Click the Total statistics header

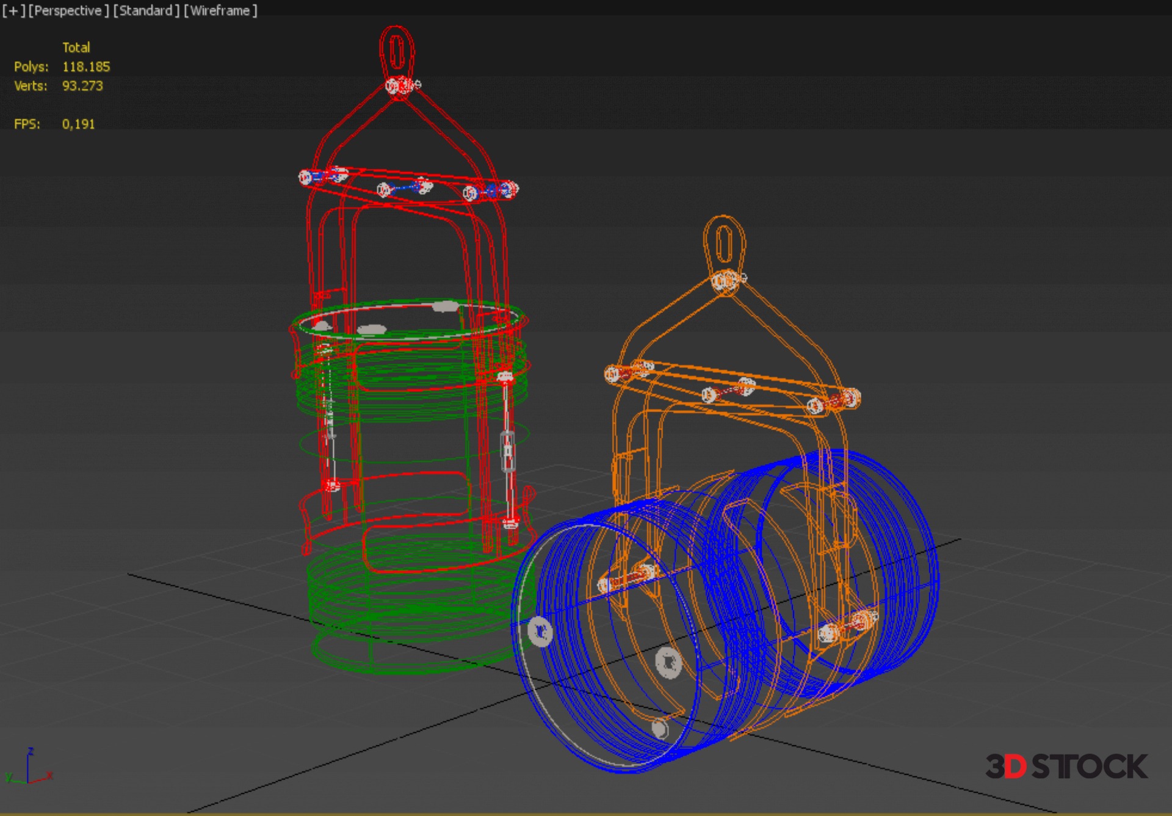(x=76, y=48)
